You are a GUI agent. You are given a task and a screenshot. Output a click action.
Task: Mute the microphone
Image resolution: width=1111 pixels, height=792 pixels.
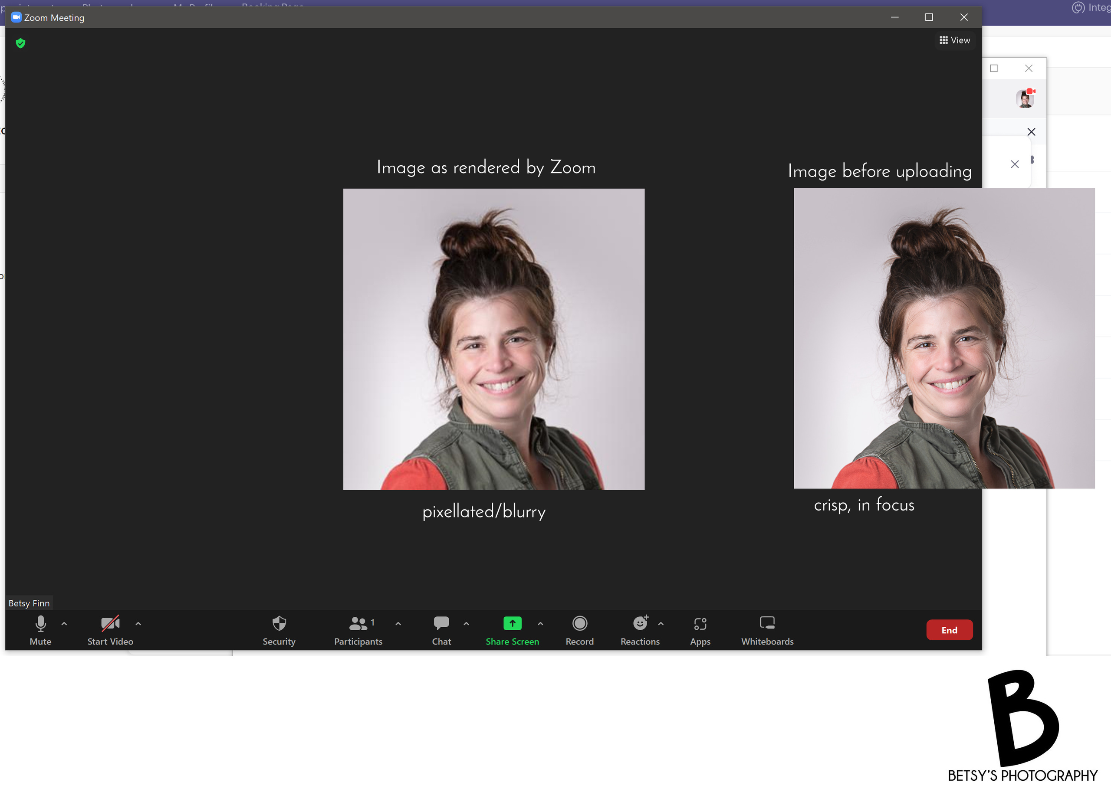point(40,630)
